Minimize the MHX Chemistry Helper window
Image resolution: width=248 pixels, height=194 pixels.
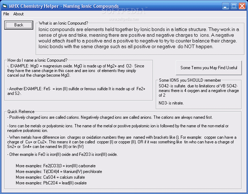click(225, 6)
